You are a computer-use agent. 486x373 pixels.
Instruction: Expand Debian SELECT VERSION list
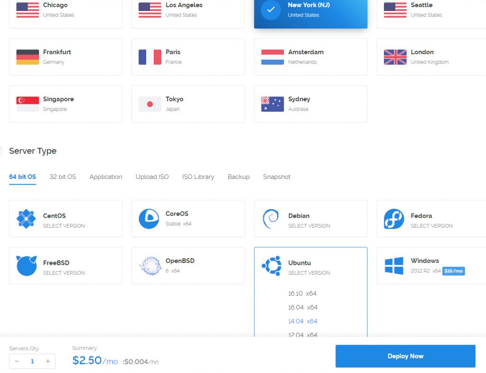click(x=309, y=226)
